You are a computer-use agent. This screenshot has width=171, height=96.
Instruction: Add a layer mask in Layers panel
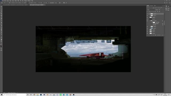click(x=156, y=35)
